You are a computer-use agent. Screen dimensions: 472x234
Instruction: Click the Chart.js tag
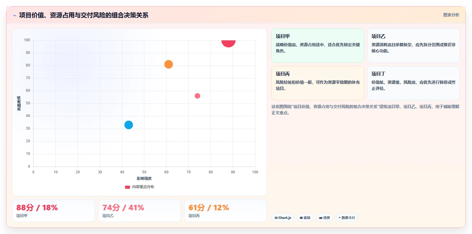(x=283, y=218)
